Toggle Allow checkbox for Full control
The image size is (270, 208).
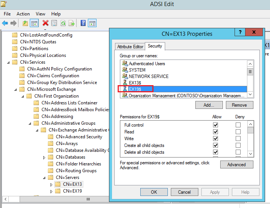pos(215,125)
